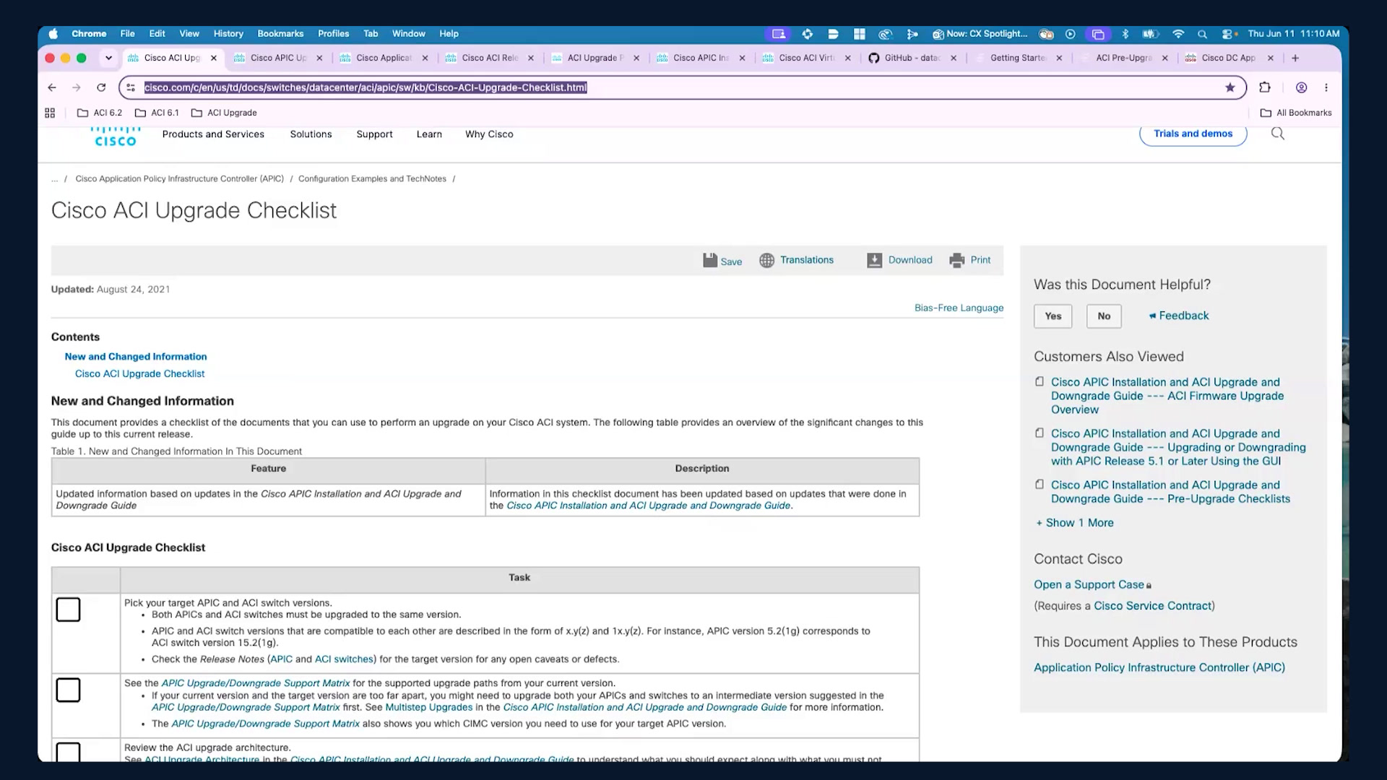This screenshot has height=780, width=1387.
Task: Open the Chrome History menu
Action: pyautogui.click(x=228, y=34)
